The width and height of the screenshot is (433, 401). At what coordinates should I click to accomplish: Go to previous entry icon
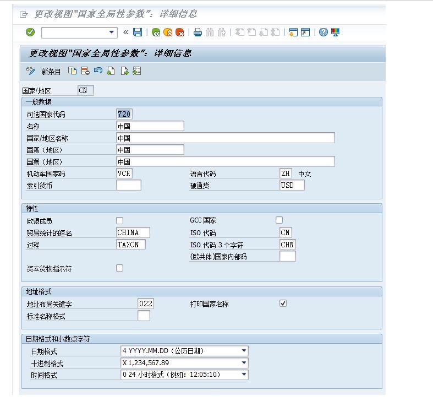point(111,71)
